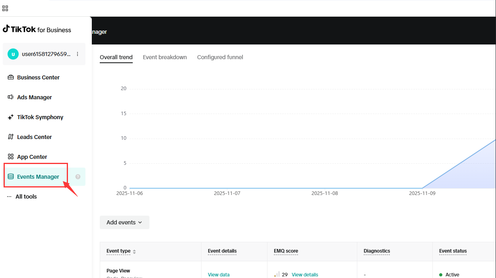Sort the table by Event type
Image resolution: width=496 pixels, height=278 pixels.
134,251
